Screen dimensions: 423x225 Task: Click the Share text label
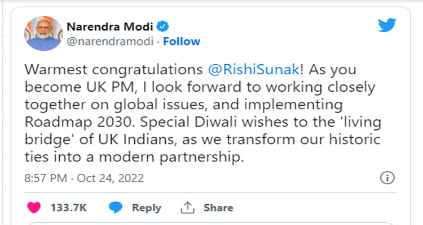(x=218, y=208)
